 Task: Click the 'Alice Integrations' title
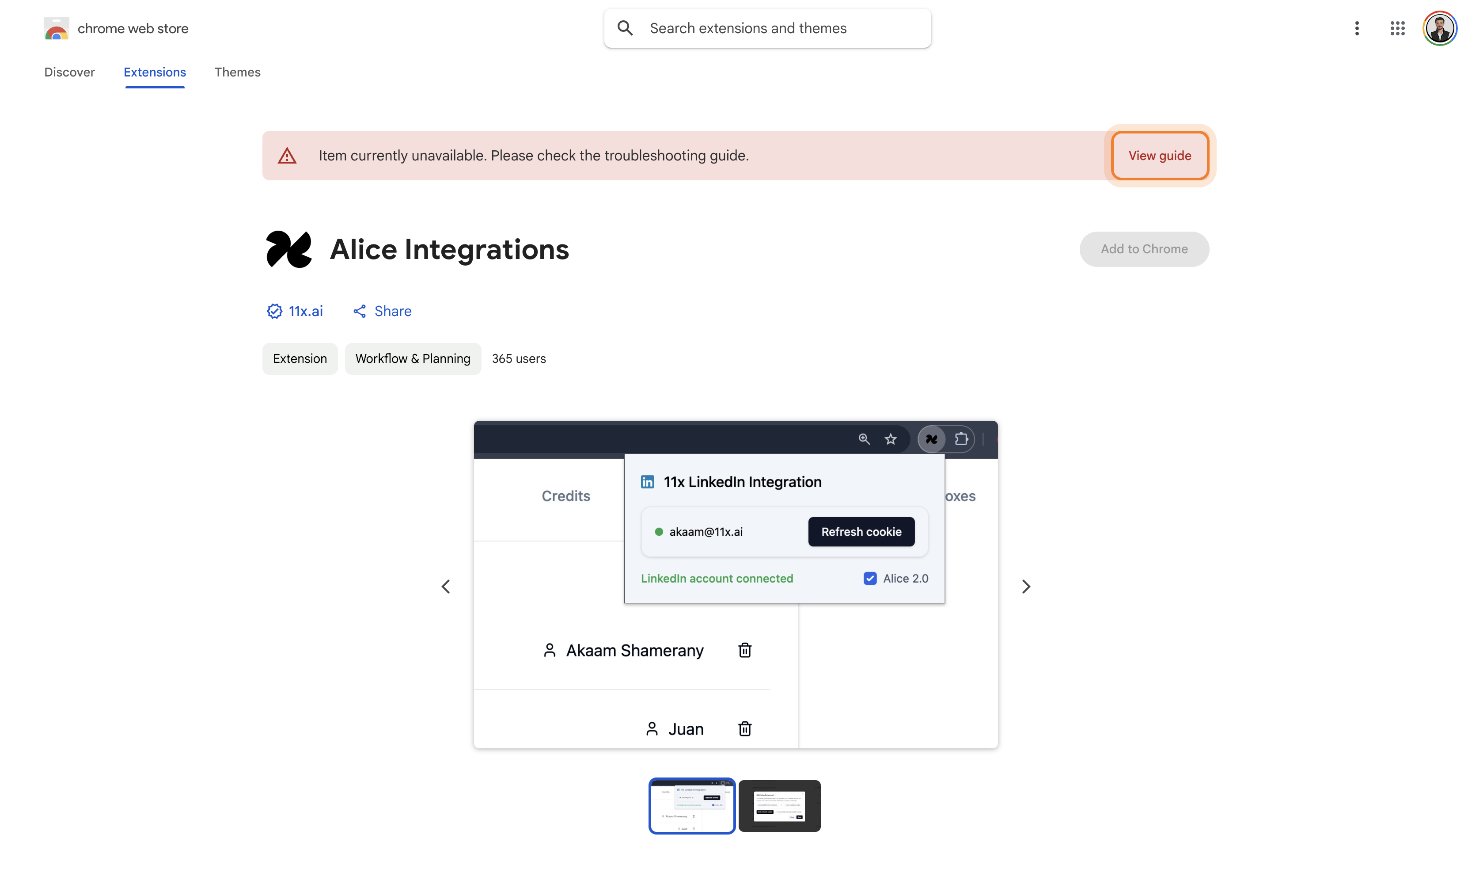click(449, 249)
